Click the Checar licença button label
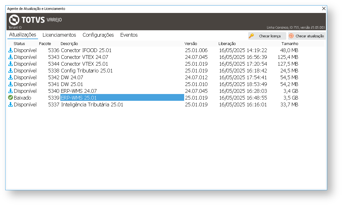 point(270,36)
